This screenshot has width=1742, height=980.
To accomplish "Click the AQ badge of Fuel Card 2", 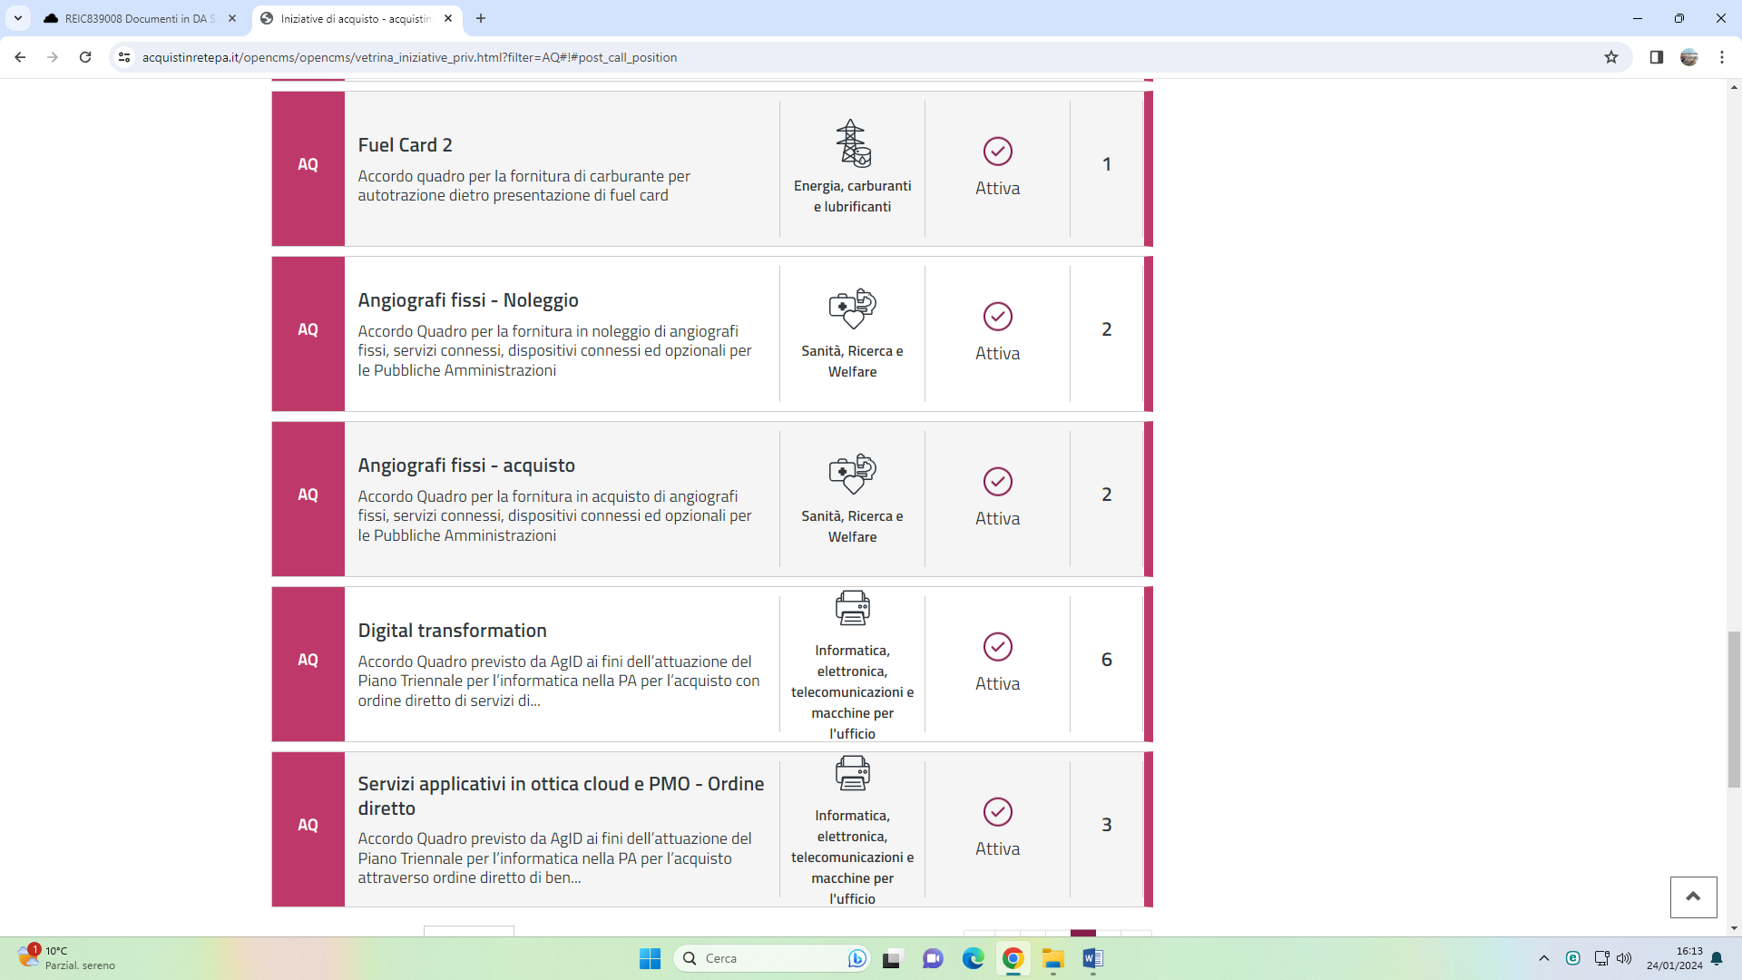I will [308, 165].
